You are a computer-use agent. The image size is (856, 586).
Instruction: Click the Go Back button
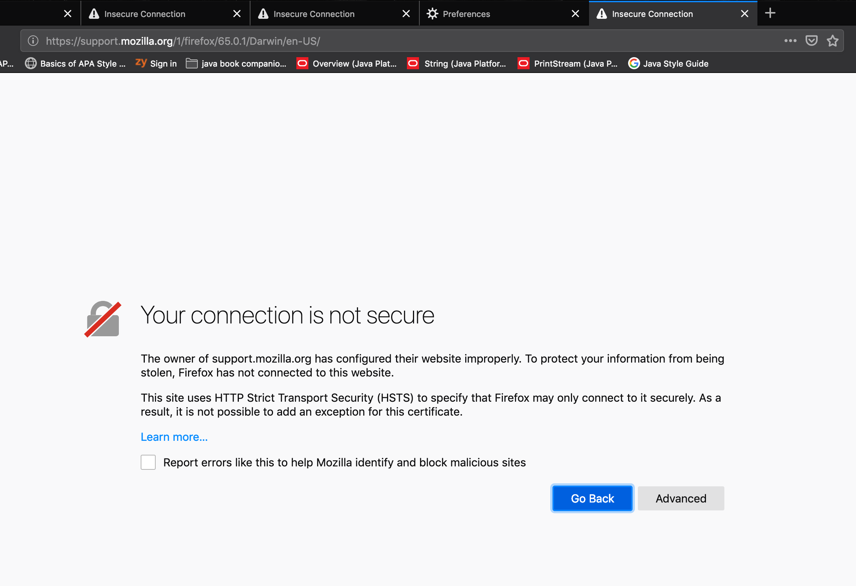pos(592,498)
